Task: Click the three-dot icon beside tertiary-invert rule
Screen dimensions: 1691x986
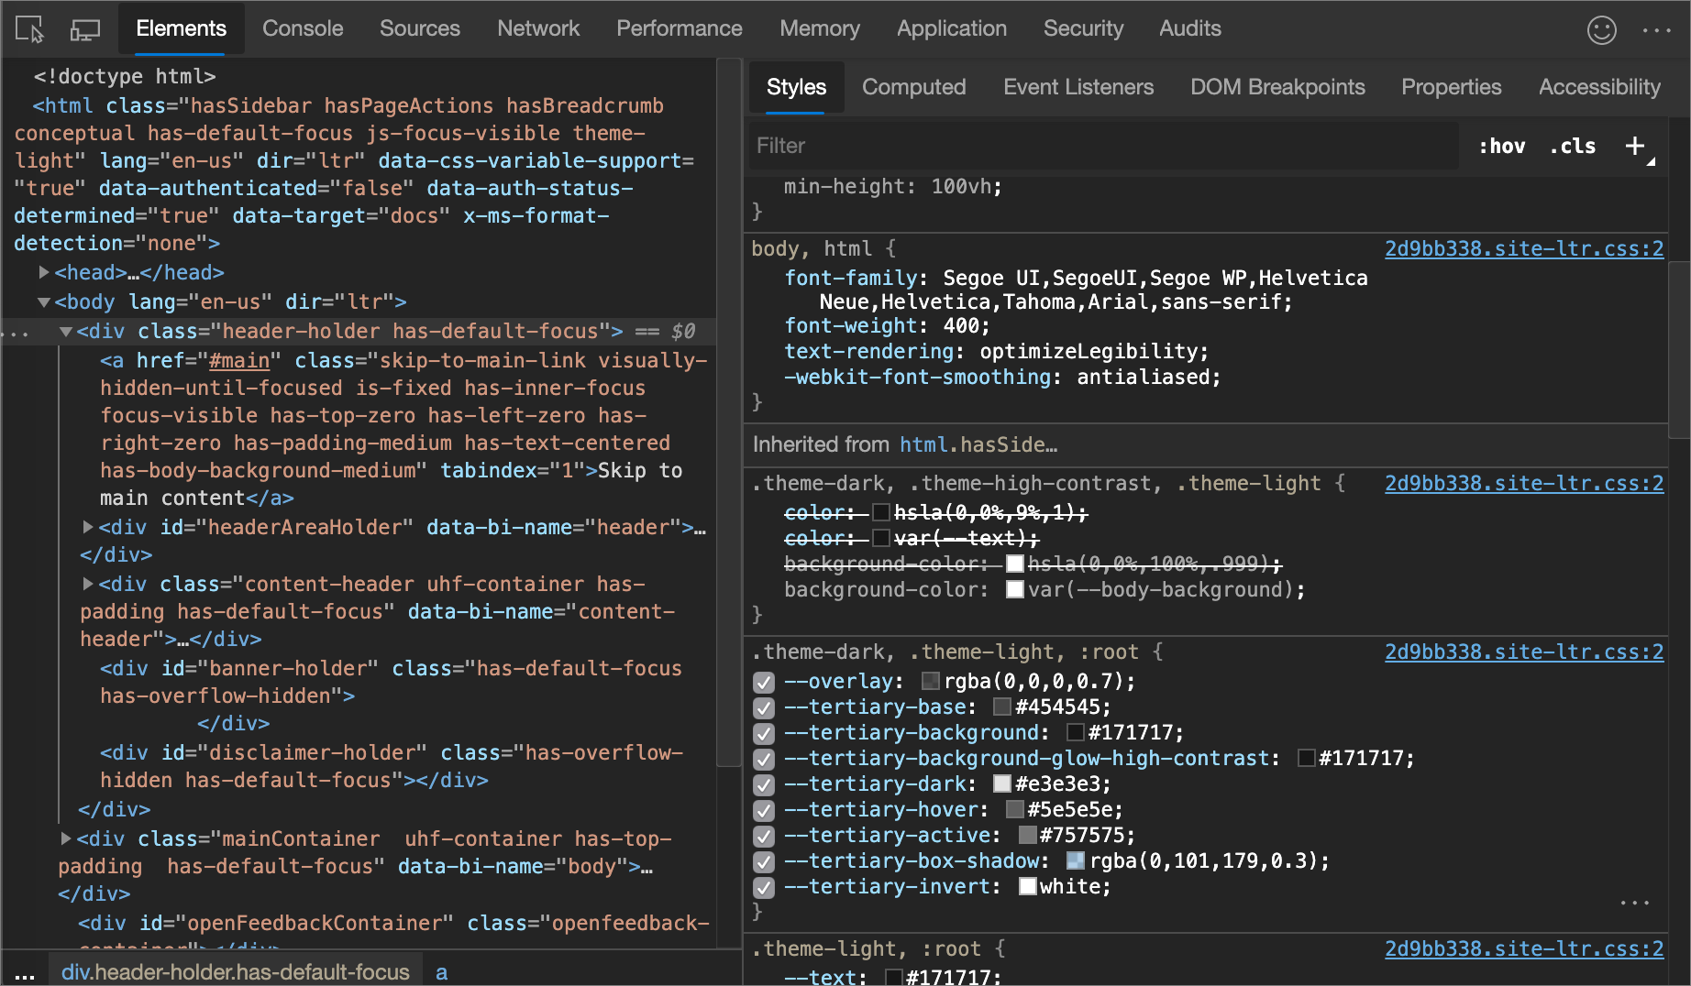Action: (1634, 903)
